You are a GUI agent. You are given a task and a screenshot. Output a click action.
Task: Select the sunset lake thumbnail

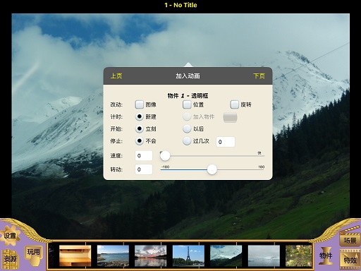(150, 256)
